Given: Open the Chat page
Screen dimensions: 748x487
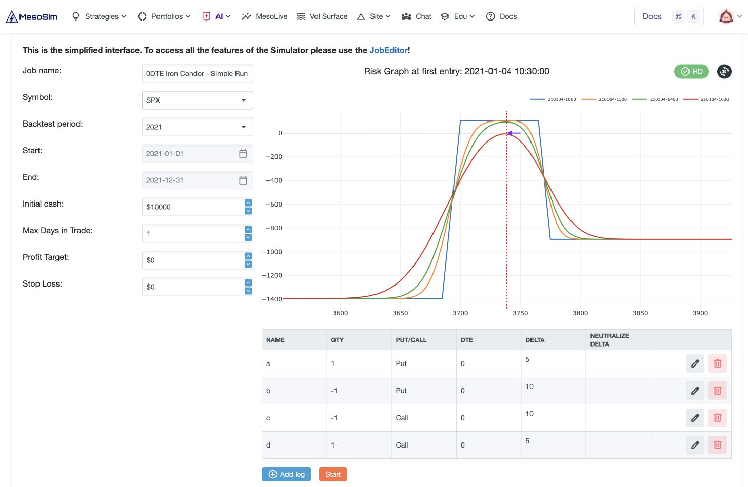Looking at the screenshot, I should [x=417, y=16].
